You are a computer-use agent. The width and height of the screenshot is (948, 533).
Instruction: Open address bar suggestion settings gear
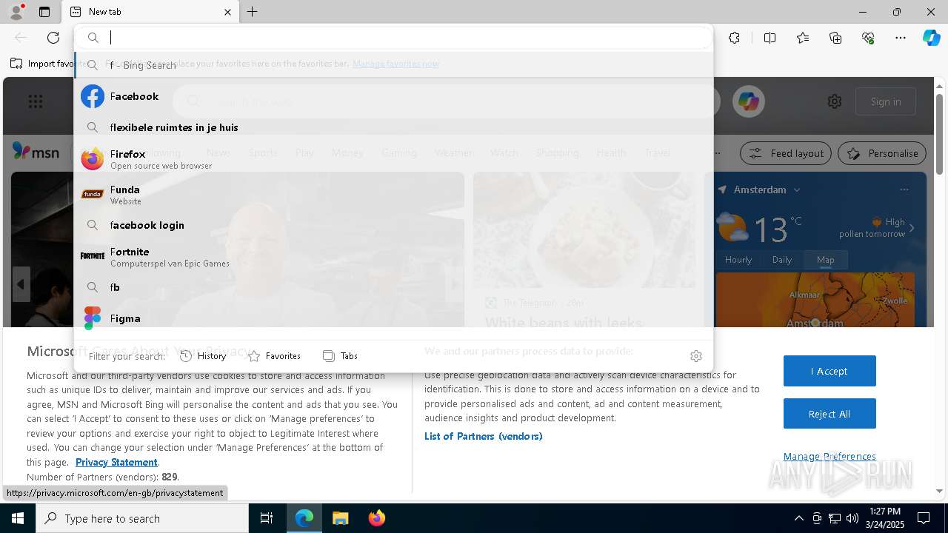[x=695, y=356]
